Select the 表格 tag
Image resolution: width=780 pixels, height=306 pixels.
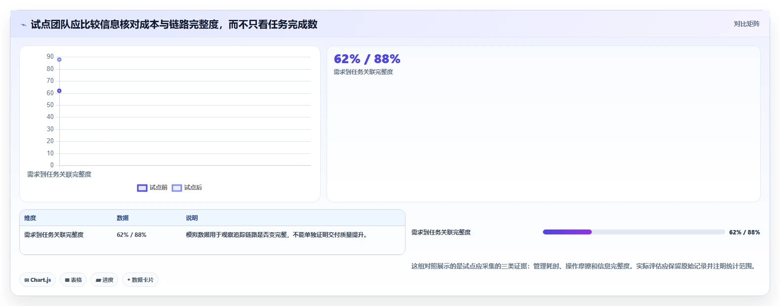[x=73, y=280]
